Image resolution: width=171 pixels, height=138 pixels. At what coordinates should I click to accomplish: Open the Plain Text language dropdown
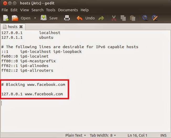[76, 135]
